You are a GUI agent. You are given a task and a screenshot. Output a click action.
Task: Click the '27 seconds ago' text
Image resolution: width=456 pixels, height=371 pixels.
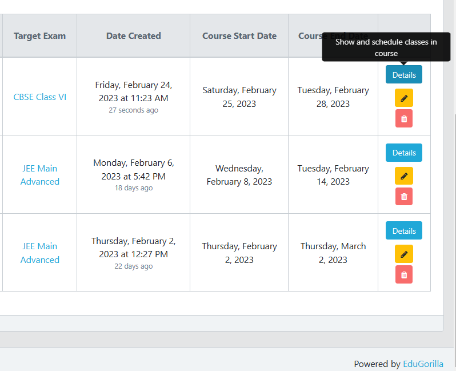tap(134, 110)
